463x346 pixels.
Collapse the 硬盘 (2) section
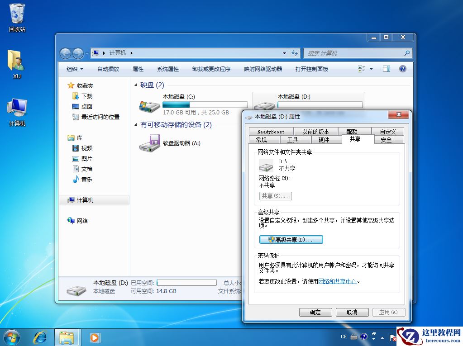pos(136,85)
